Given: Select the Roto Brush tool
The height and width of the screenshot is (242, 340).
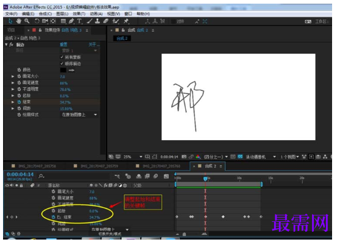Looking at the screenshot, I should [116, 21].
